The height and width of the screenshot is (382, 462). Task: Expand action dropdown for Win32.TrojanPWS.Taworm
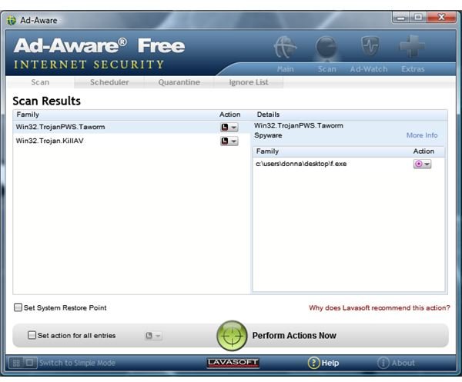[x=233, y=128]
